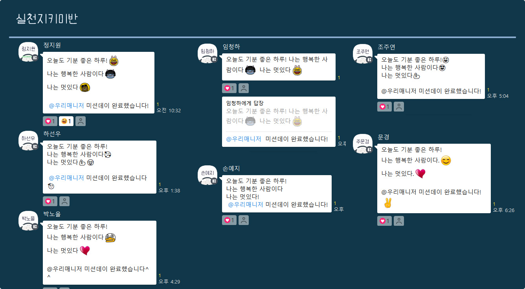Click heart reaction under 하선우's message

pyautogui.click(x=50, y=201)
